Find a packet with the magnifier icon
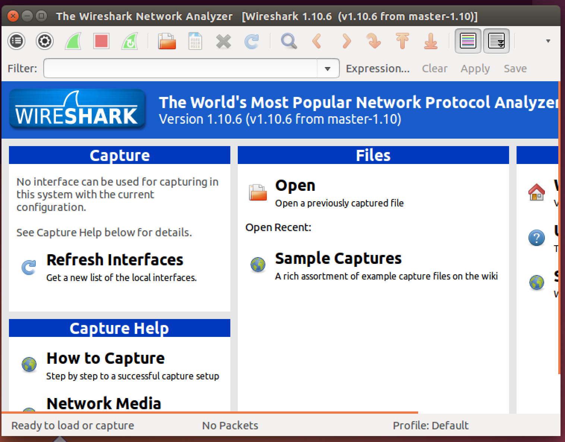The height and width of the screenshot is (442, 565). pos(289,41)
